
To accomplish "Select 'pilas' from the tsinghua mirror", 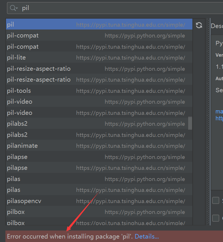I will point(99,190).
